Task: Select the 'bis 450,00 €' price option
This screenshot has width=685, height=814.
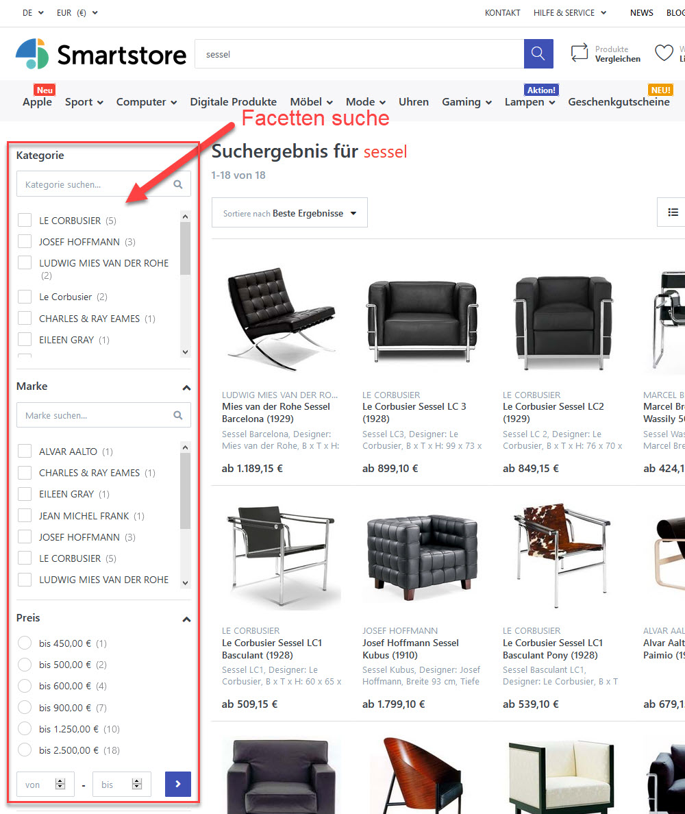Action: 25,643
